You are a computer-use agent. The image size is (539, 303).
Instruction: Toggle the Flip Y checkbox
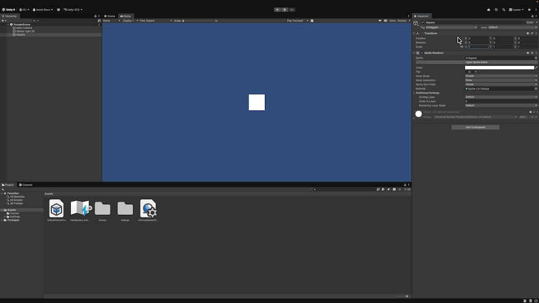[x=473, y=72]
